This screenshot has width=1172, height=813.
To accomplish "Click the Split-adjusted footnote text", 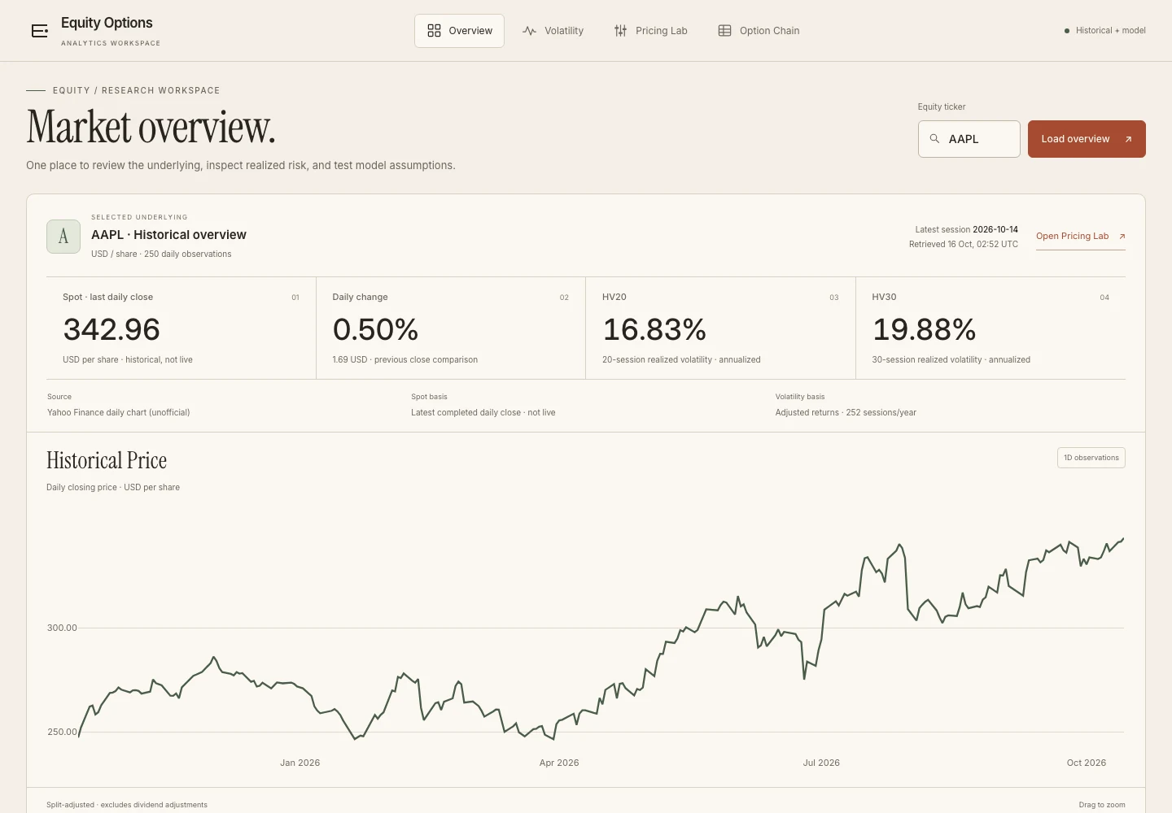I will pyautogui.click(x=127, y=805).
